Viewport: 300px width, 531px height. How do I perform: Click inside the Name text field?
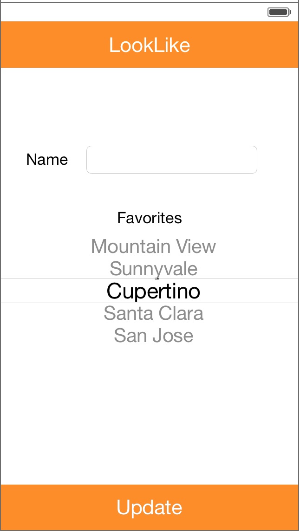171,160
